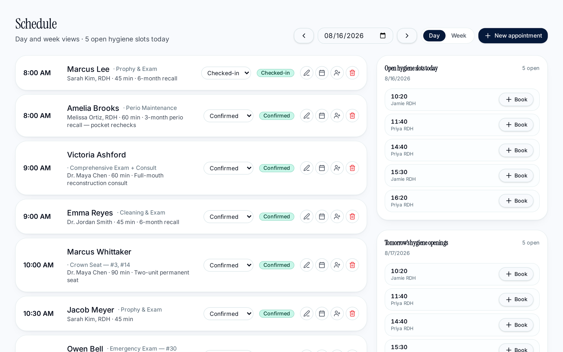
Task: Create a New appointment
Action: pyautogui.click(x=513, y=36)
